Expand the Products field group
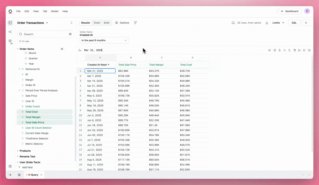 click(25, 151)
